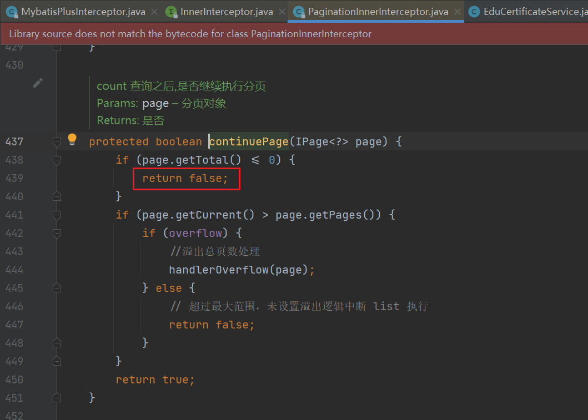588x420 pixels.
Task: Open the InnerInterceptor.java tab
Action: (227, 12)
